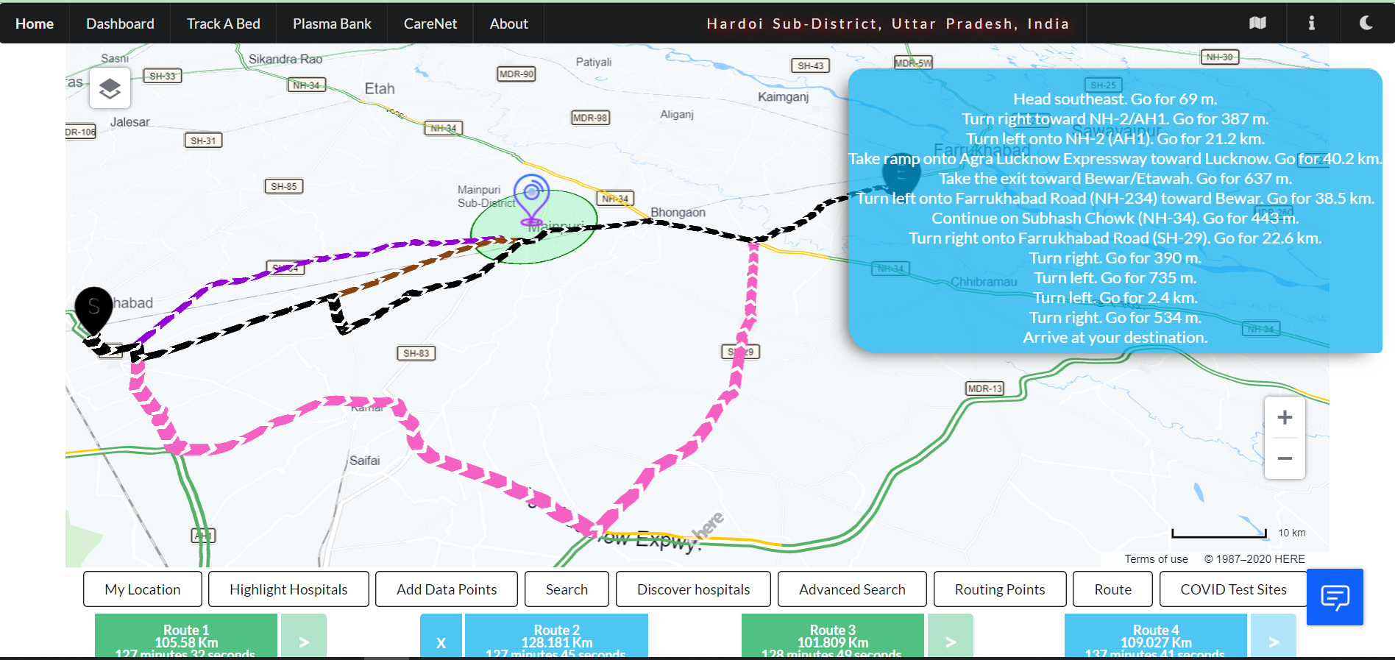1395x660 pixels.
Task: Open the blue chat widget icon
Action: pyautogui.click(x=1335, y=597)
